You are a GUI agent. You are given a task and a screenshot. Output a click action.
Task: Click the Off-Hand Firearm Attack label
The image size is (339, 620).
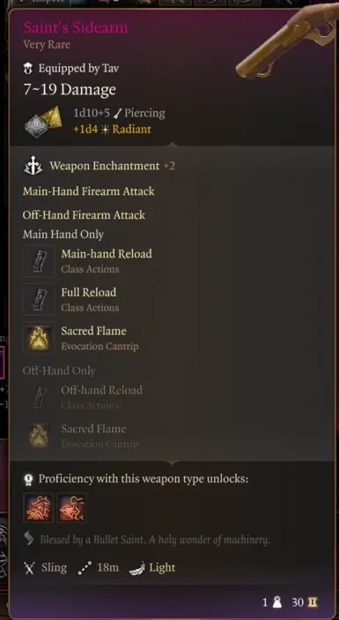pyautogui.click(x=84, y=215)
